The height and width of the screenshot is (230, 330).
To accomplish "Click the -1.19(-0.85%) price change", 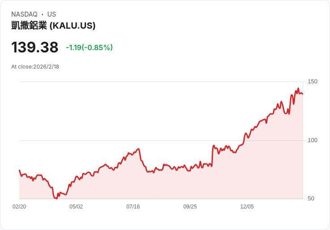I will [x=89, y=48].
